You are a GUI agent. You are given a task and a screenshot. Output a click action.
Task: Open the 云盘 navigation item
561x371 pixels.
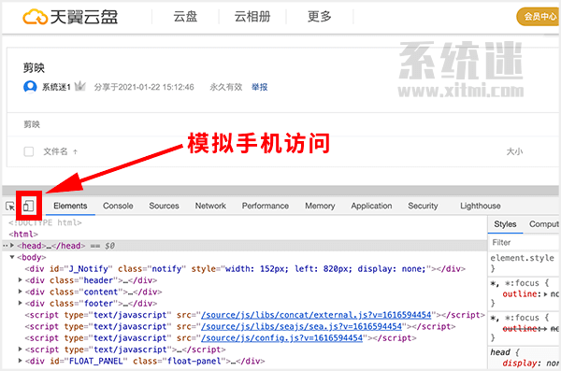[185, 17]
